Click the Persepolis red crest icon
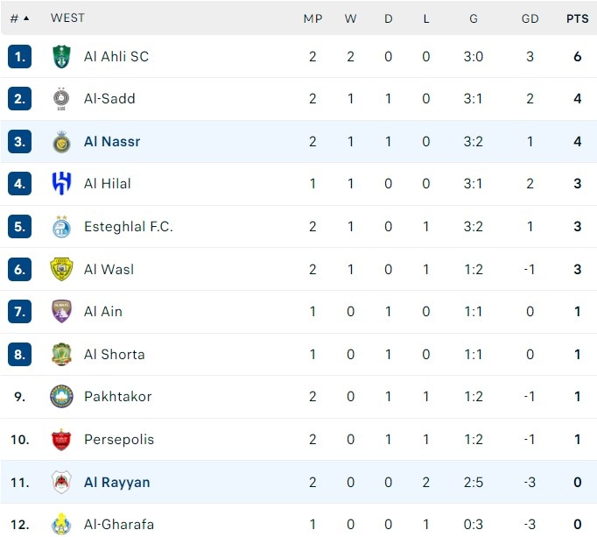The image size is (597, 537). tap(61, 439)
